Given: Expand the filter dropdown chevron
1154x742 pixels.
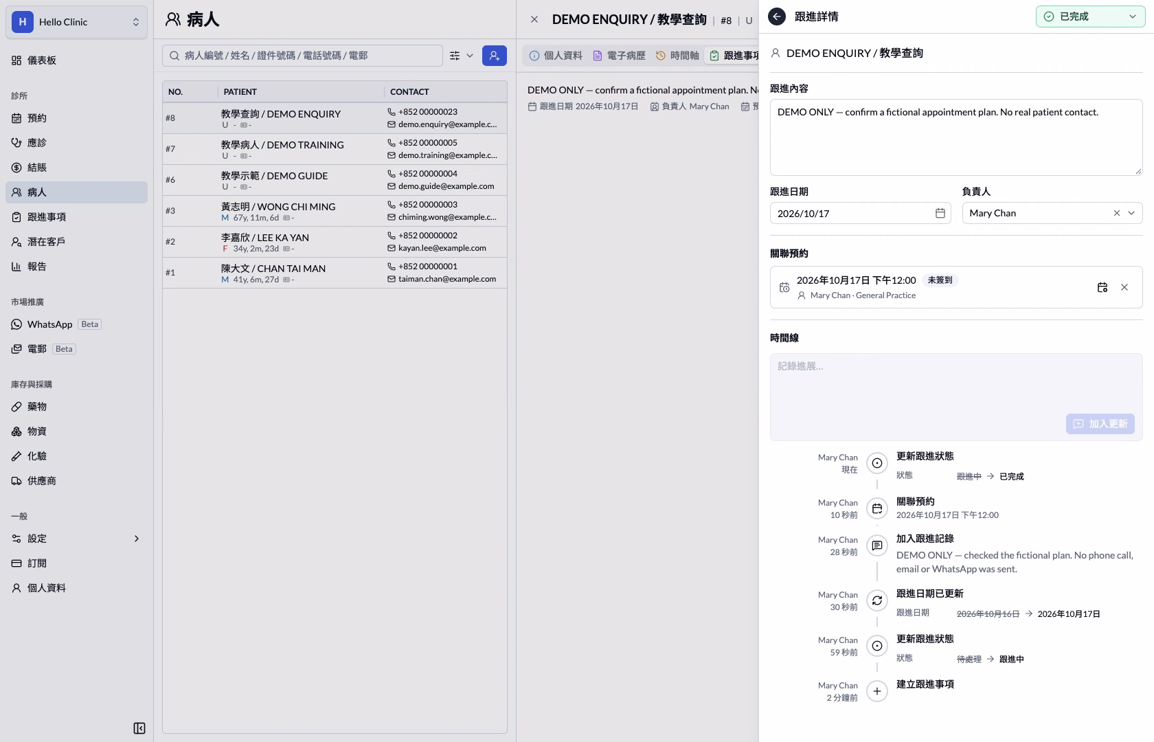Looking at the screenshot, I should point(470,56).
